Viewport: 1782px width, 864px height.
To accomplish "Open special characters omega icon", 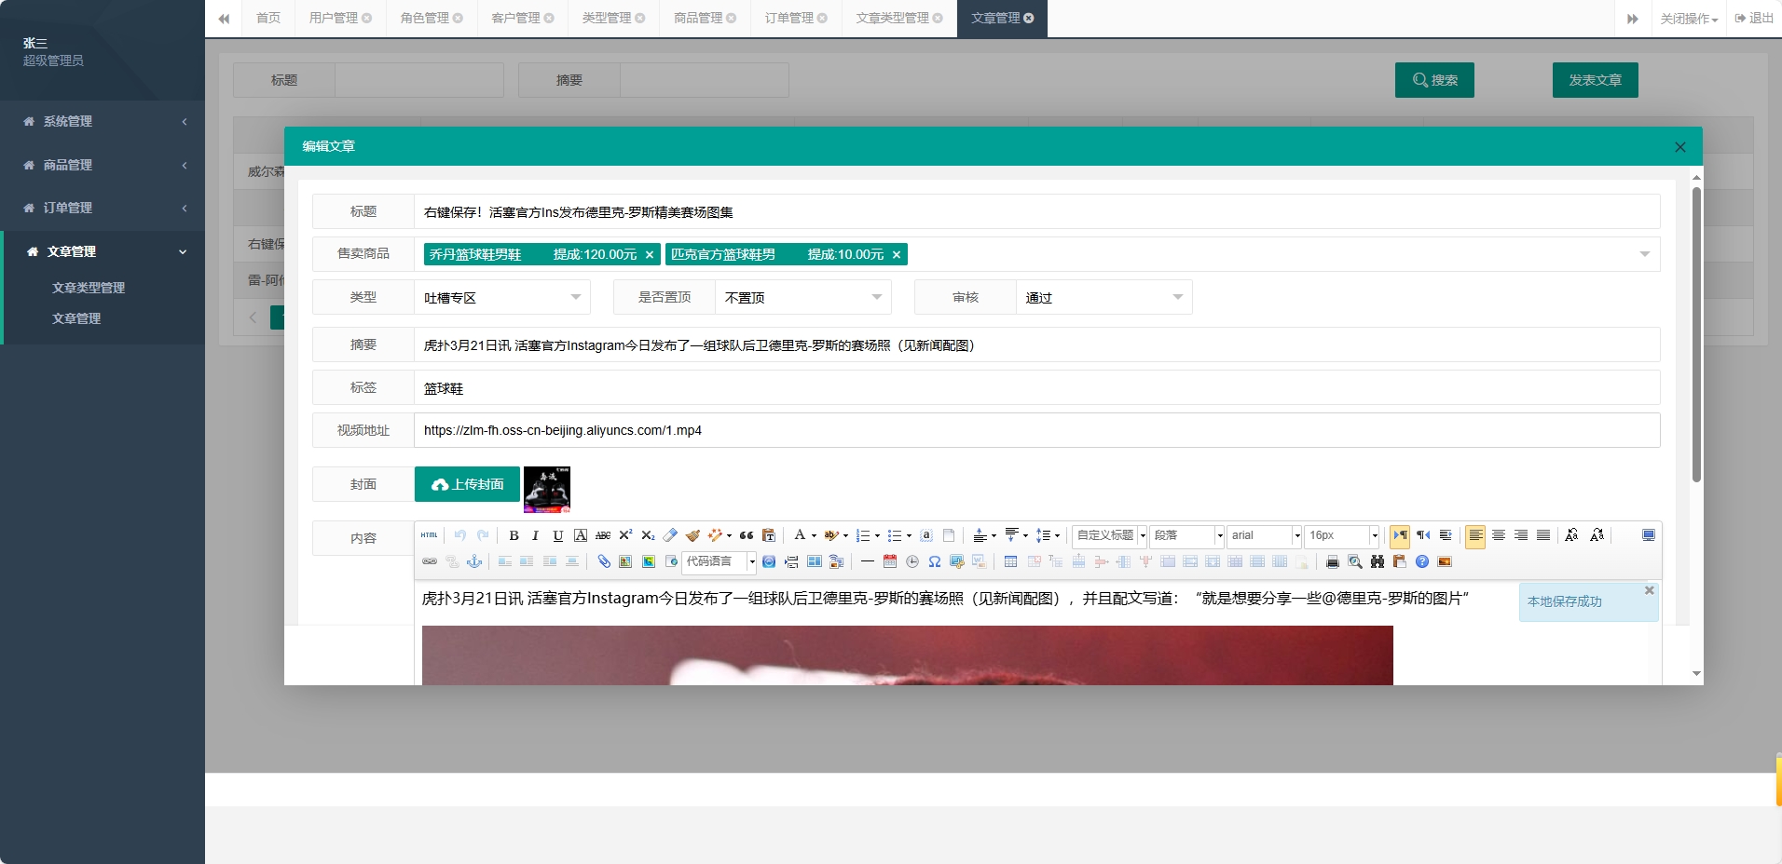I will click(935, 561).
